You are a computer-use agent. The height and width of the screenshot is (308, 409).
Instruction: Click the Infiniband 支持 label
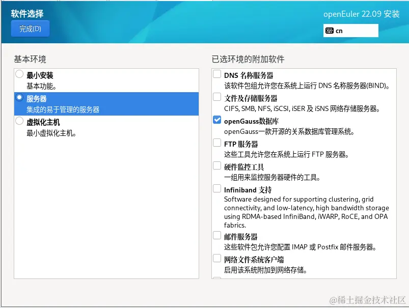(x=248, y=190)
